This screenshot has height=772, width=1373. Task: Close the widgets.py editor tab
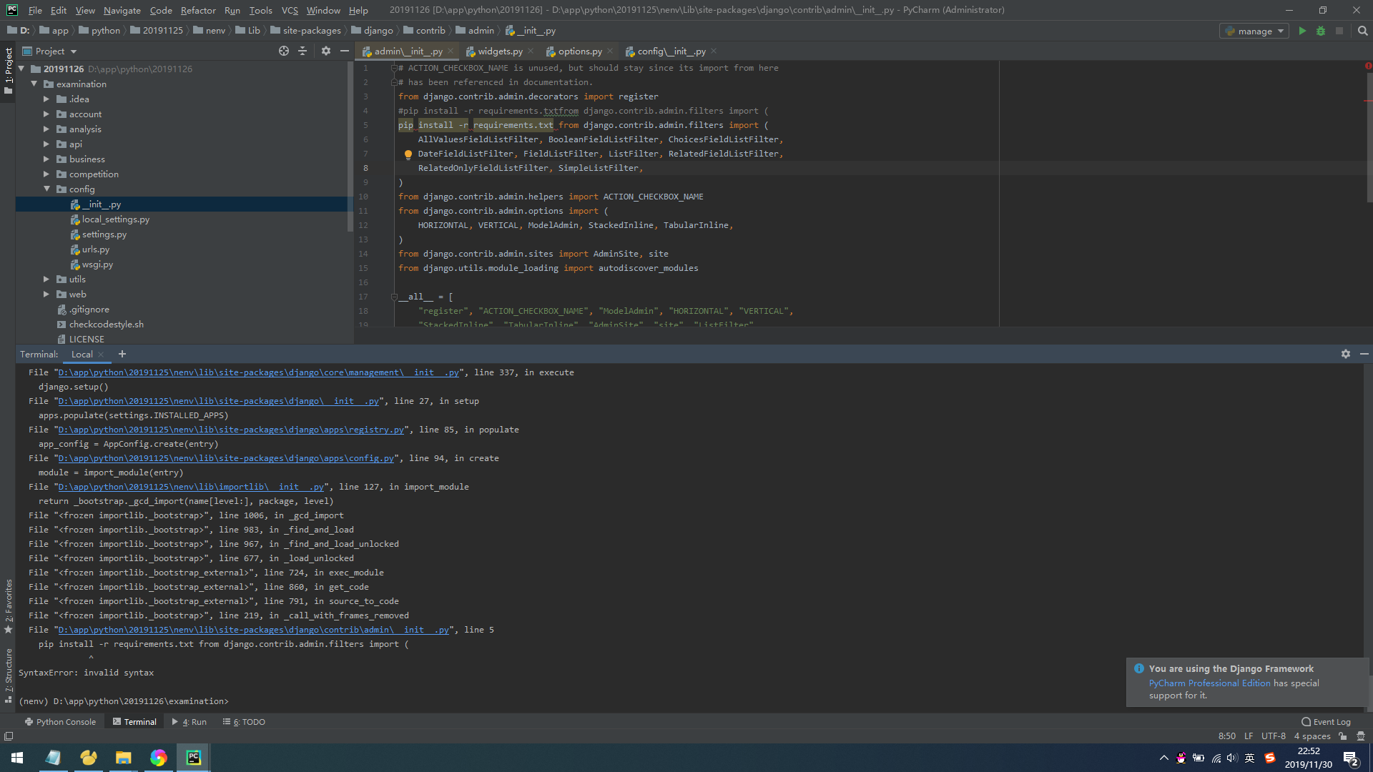click(x=531, y=51)
